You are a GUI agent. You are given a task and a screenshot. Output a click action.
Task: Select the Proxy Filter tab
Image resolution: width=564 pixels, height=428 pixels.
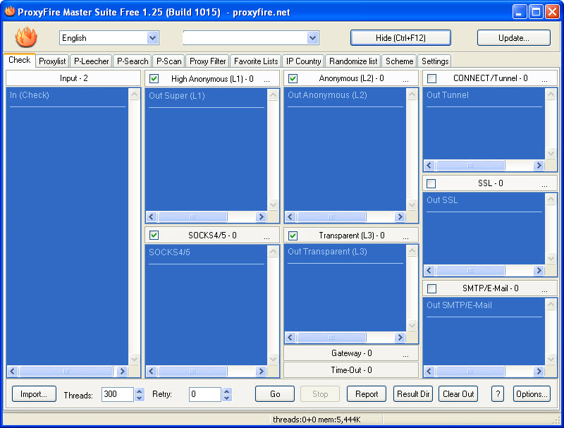207,61
